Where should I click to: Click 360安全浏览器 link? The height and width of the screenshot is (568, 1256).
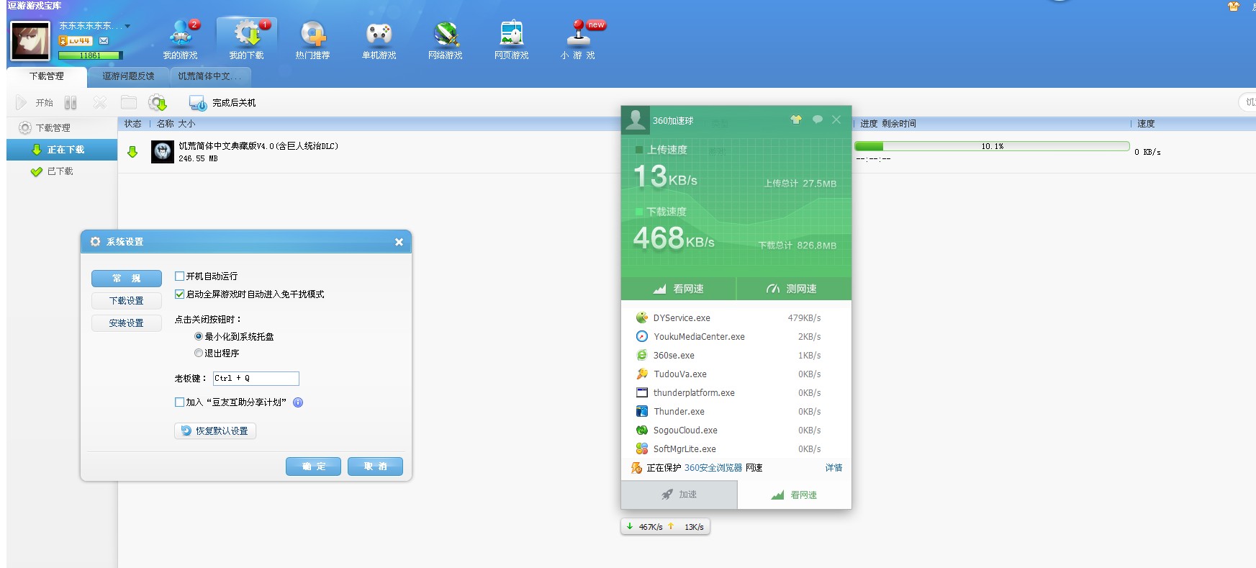713,468
